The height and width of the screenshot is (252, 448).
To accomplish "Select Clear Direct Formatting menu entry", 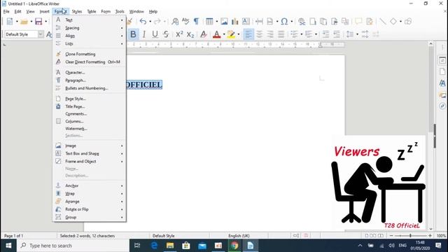I will point(90,62).
